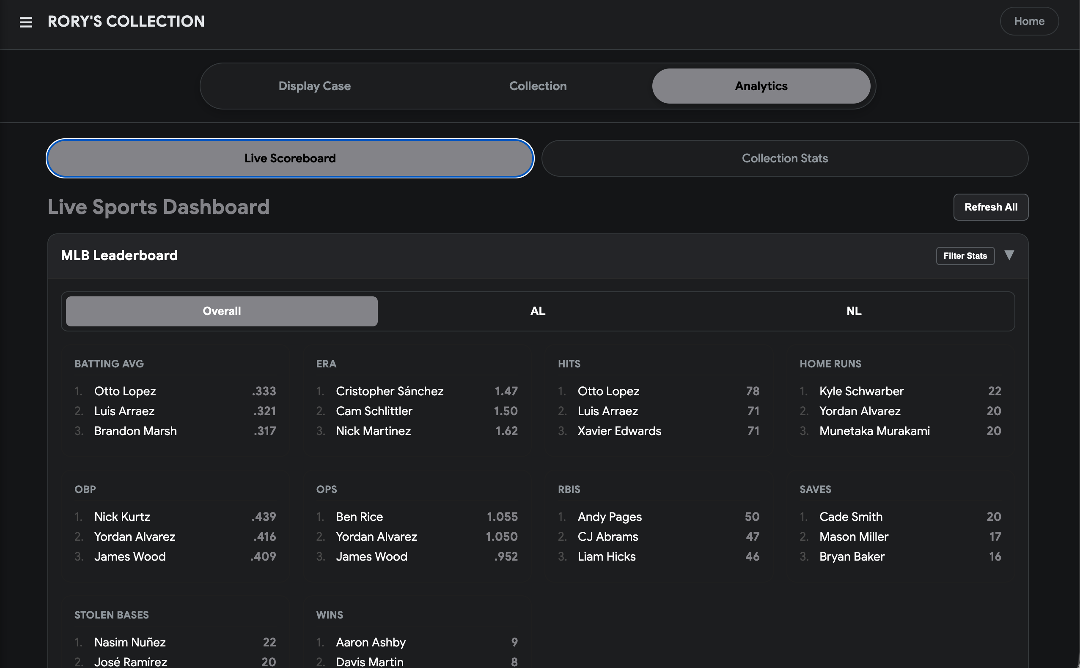The width and height of the screenshot is (1080, 668).
Task: Click Luis Arraez in Hits list
Action: click(608, 411)
